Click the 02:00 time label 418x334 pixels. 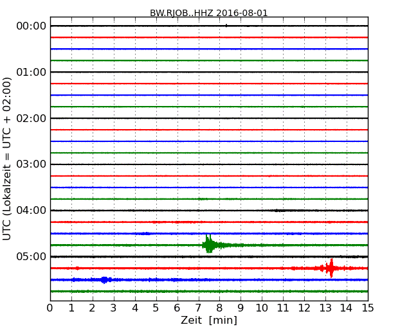(x=32, y=118)
